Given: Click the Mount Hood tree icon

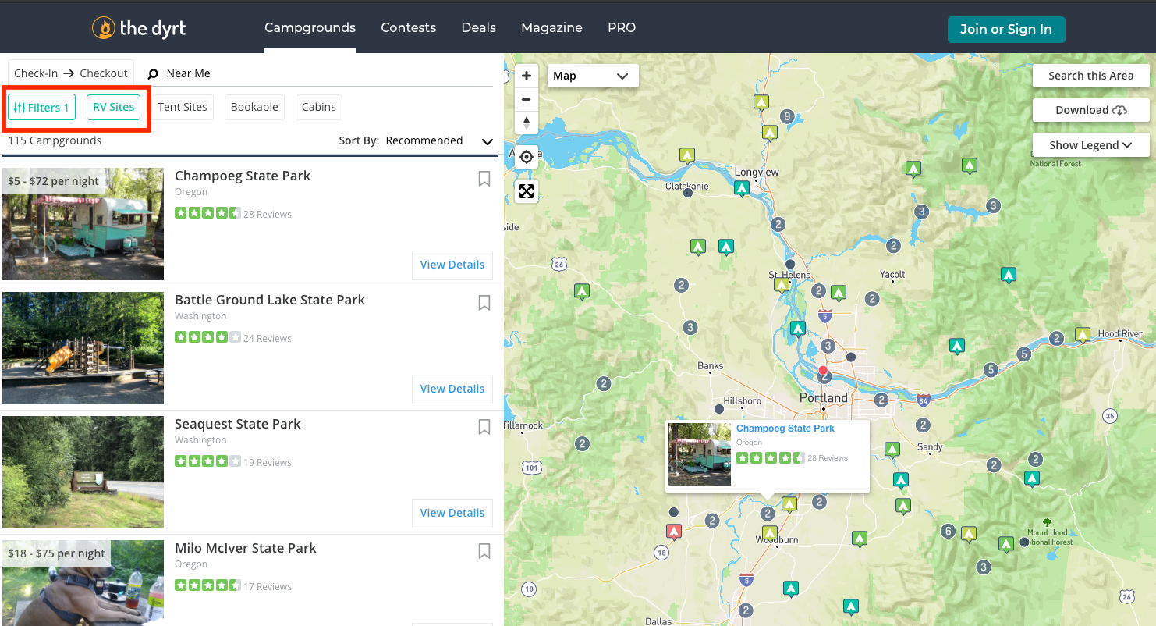Looking at the screenshot, I should pyautogui.click(x=1047, y=522).
